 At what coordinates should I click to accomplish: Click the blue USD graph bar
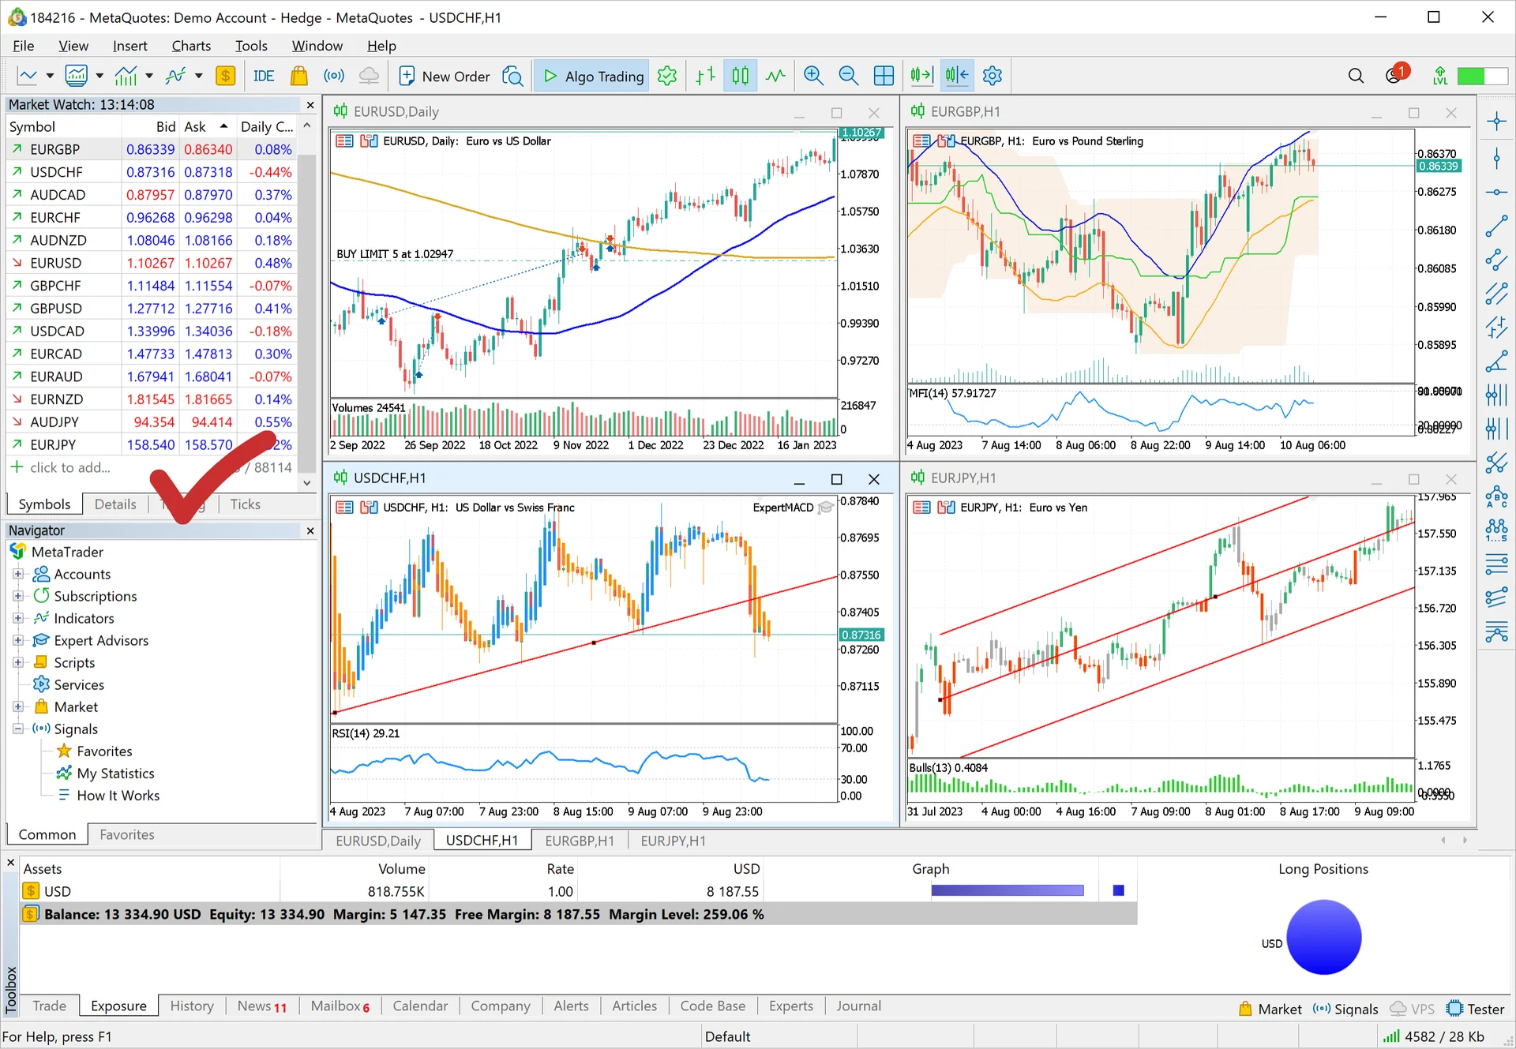pyautogui.click(x=1007, y=890)
